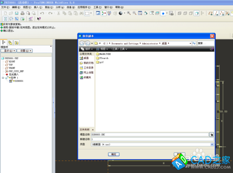The height and width of the screenshot is (173, 233).
Task: Switch to the model tree tab icon
Action: 4,42
